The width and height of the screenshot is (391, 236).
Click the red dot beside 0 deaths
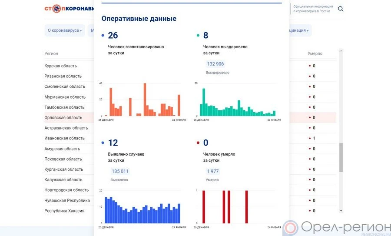(x=198, y=143)
